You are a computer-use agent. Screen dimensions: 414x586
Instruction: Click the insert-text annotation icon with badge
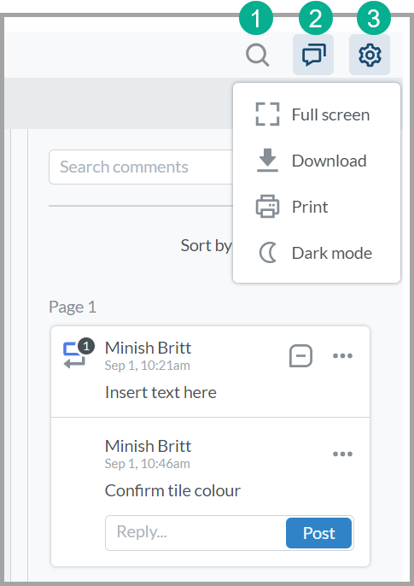79,354
